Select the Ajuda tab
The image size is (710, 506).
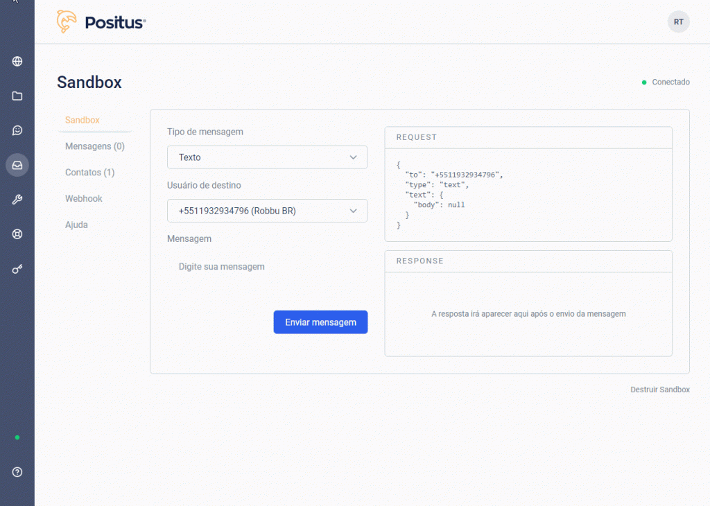76,225
